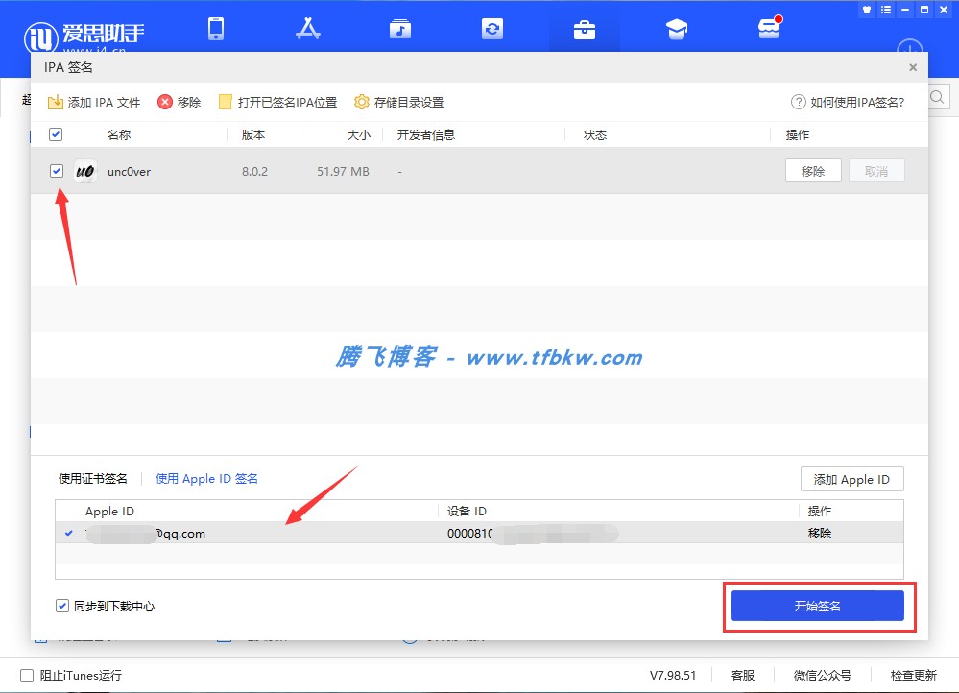The height and width of the screenshot is (693, 959).
Task: Open the 应用游戏 App Store icon
Action: point(308,29)
